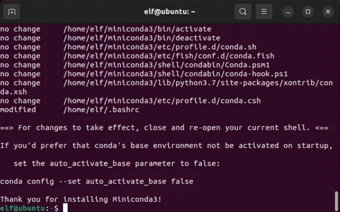Click the /home/elf/.bashrc path
This screenshot has height=212, width=340.
101,110
